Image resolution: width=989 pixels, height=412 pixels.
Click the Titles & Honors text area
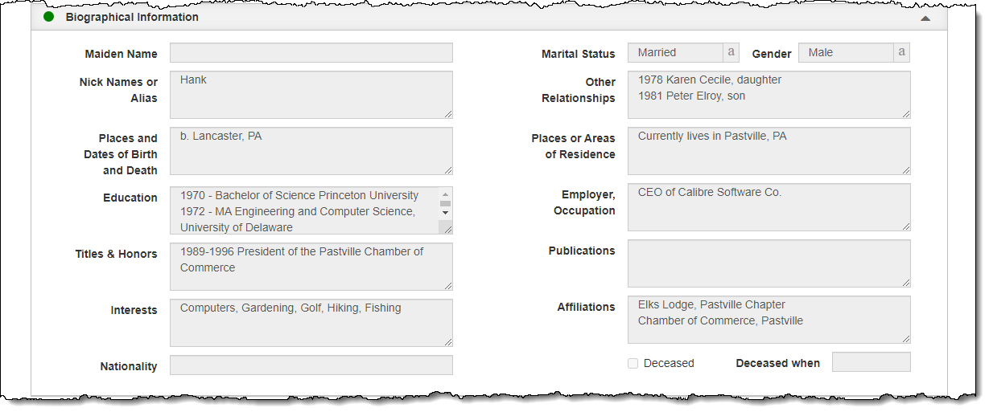(x=311, y=267)
